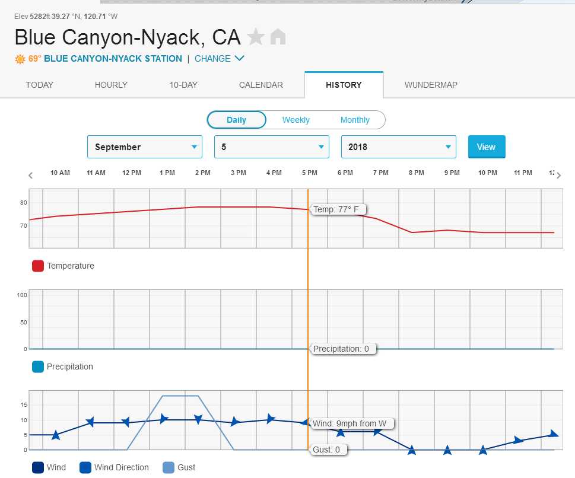Click the wind direction marker at 10 AM
The image size is (575, 478).
click(56, 435)
